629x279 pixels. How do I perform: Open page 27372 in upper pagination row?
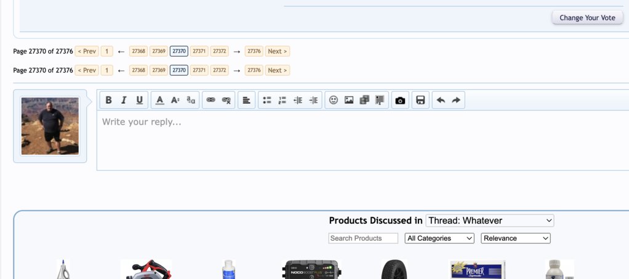220,51
